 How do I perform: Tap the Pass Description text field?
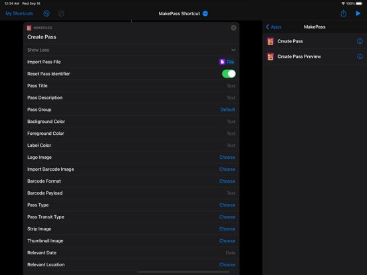[231, 98]
